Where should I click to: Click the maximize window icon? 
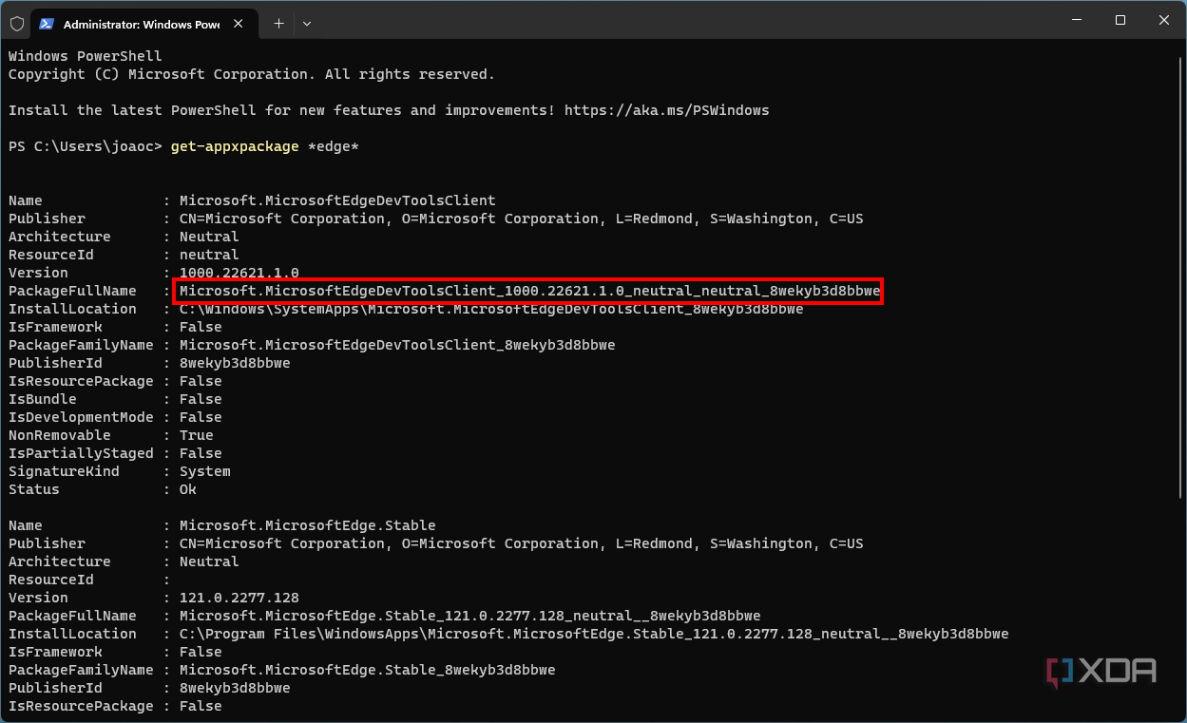[1120, 20]
